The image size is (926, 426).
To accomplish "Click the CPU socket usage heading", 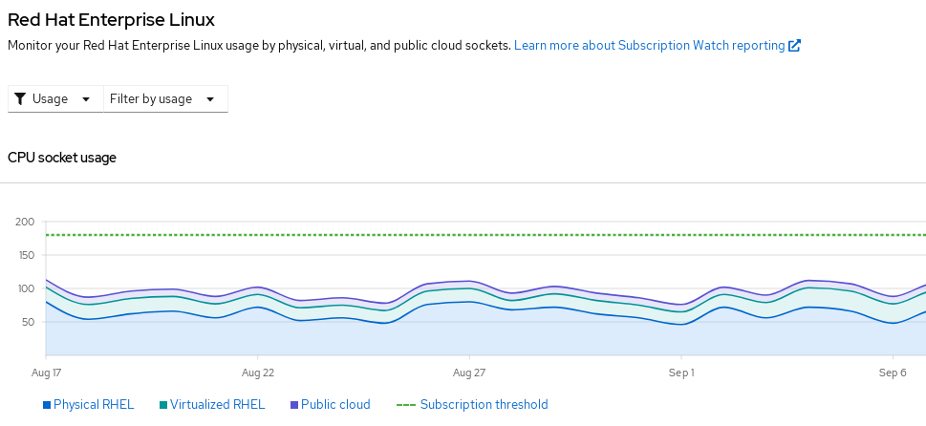I will tap(62, 158).
